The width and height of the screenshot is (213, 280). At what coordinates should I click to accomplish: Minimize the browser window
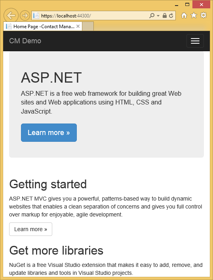click(x=177, y=5)
